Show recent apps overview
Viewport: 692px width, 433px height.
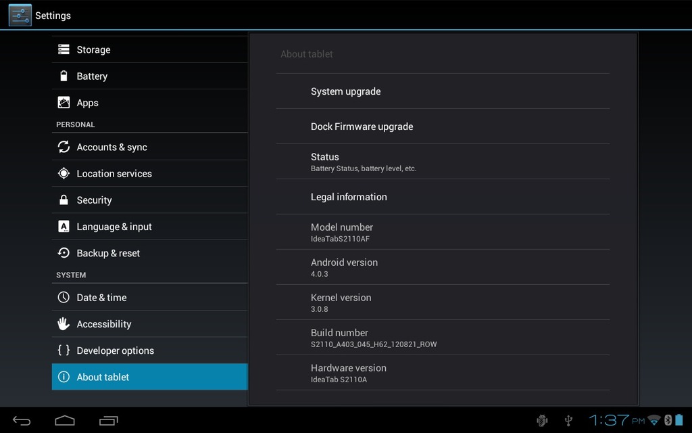pyautogui.click(x=109, y=421)
